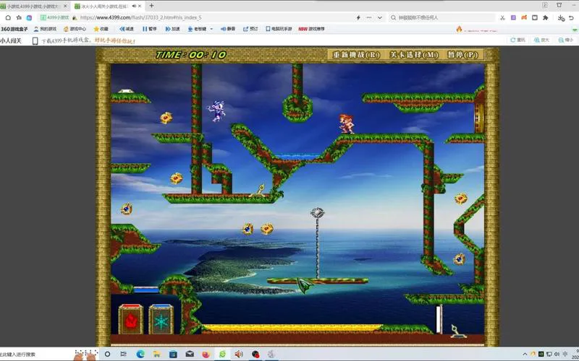This screenshot has width=579, height=361.
Task: Open Firefox from the taskbar
Action: (206, 354)
